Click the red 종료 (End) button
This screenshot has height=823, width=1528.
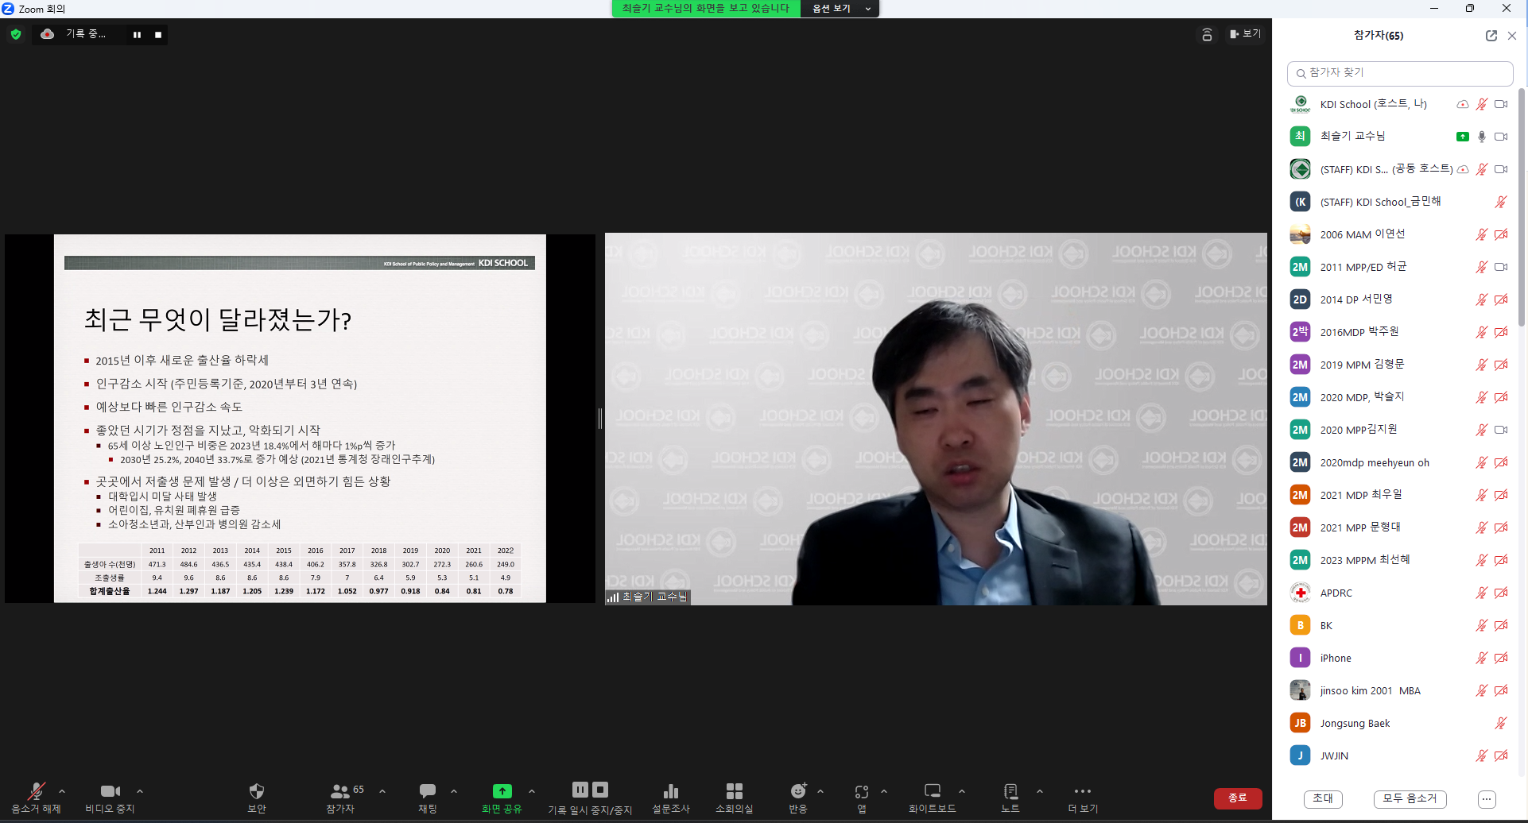pyautogui.click(x=1237, y=798)
